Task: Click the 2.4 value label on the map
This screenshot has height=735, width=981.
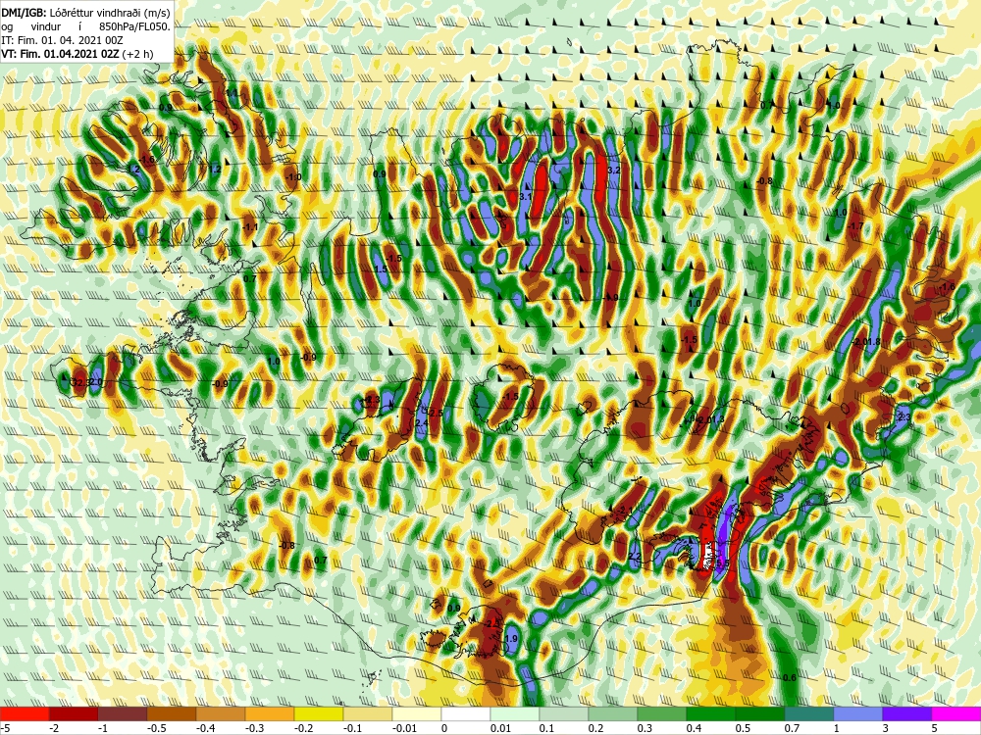Action: (422, 423)
